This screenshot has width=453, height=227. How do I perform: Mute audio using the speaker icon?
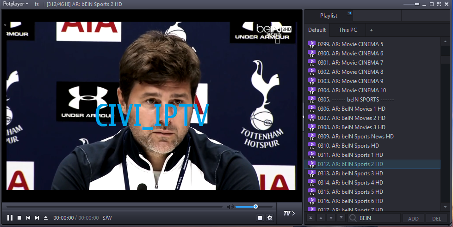coord(230,207)
